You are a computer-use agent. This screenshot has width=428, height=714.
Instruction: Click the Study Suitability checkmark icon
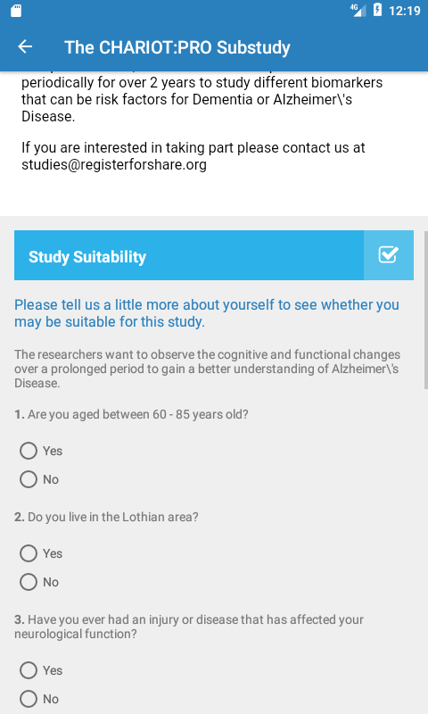pos(389,255)
